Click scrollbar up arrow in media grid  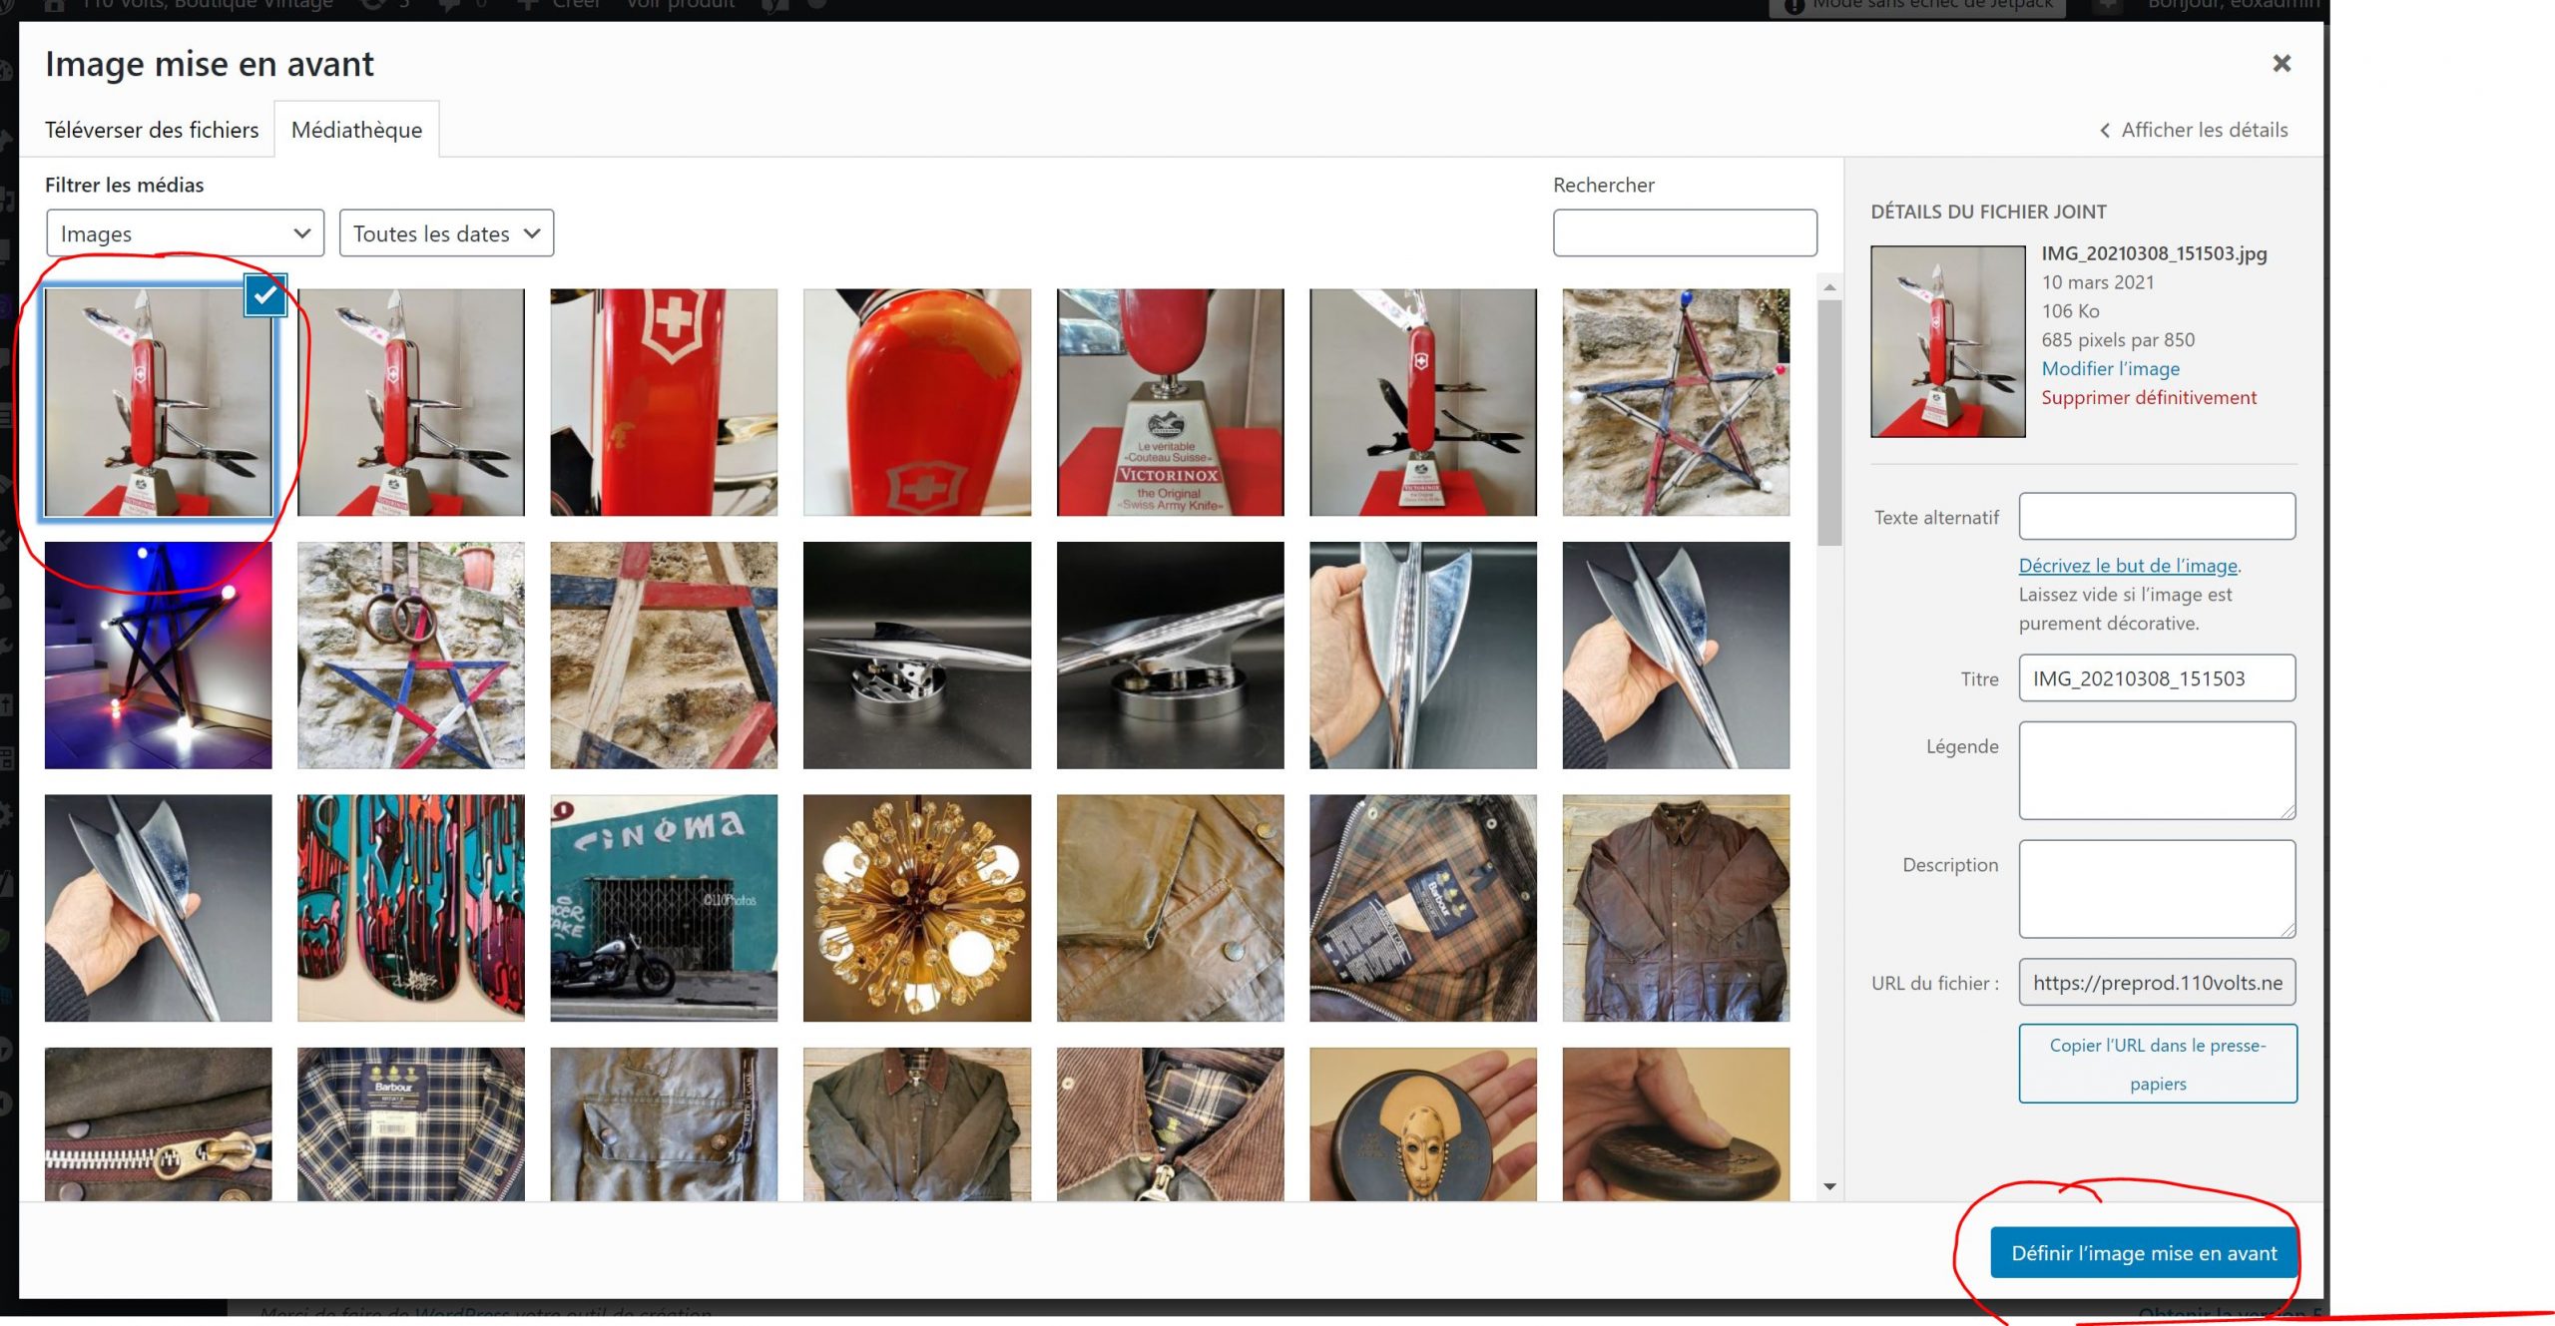tap(1829, 287)
